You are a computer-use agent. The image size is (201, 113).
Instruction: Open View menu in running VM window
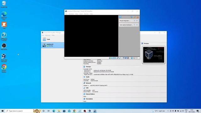click(77, 14)
